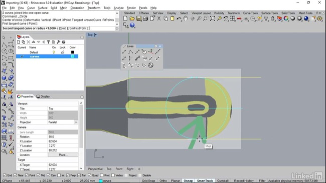Image resolution: width=326 pixels, height=183 pixels.
Task: Click the Cut scissors icon
Action: 159,18
